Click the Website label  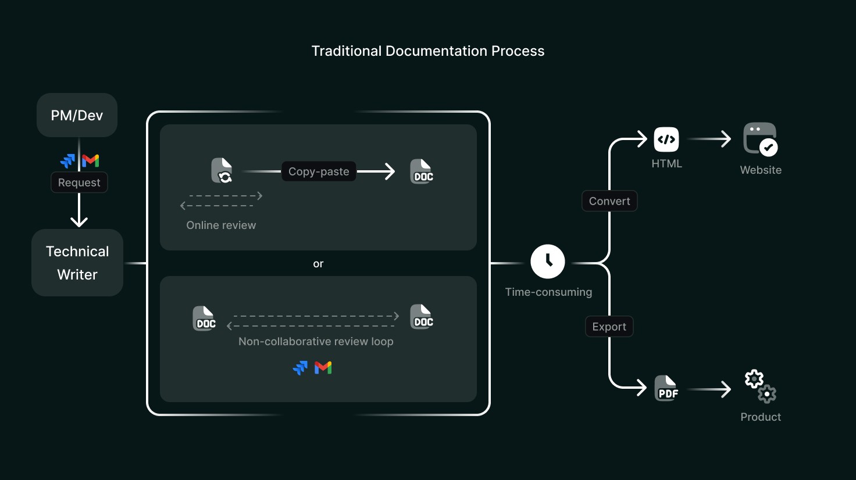click(x=761, y=170)
